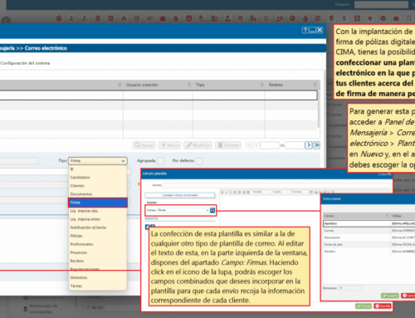Choose the highlighted Firma option

click(98, 203)
